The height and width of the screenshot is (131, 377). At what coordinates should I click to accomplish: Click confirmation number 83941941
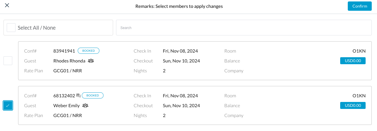(64, 51)
